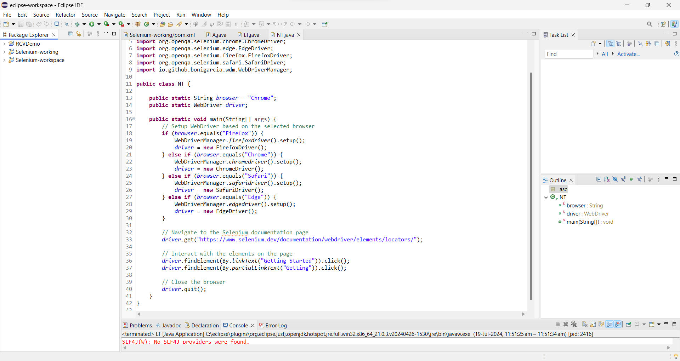Click the Open Type icon in toolbar
This screenshot has height=361, width=680.
coord(162,24)
